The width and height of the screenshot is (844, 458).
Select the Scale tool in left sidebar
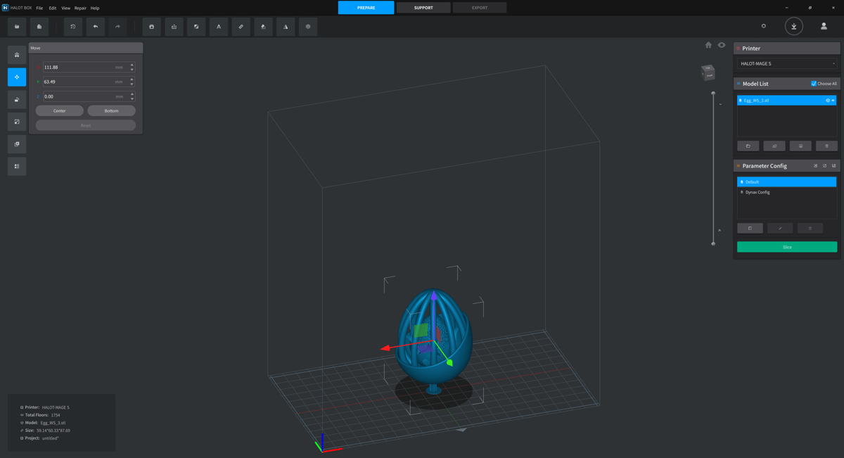pyautogui.click(x=17, y=122)
